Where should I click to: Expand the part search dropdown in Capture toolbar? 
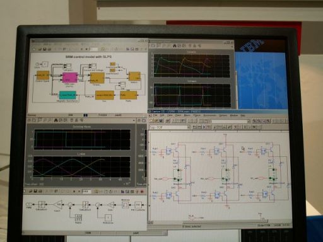coord(249,121)
